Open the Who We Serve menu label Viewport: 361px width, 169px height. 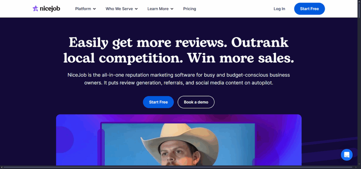click(119, 9)
